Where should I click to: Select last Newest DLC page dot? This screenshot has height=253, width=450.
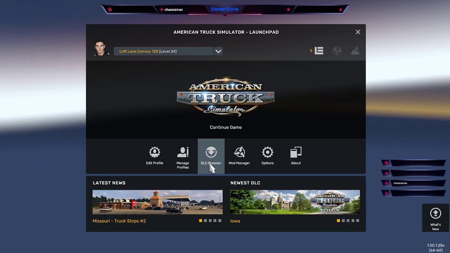[x=358, y=221]
